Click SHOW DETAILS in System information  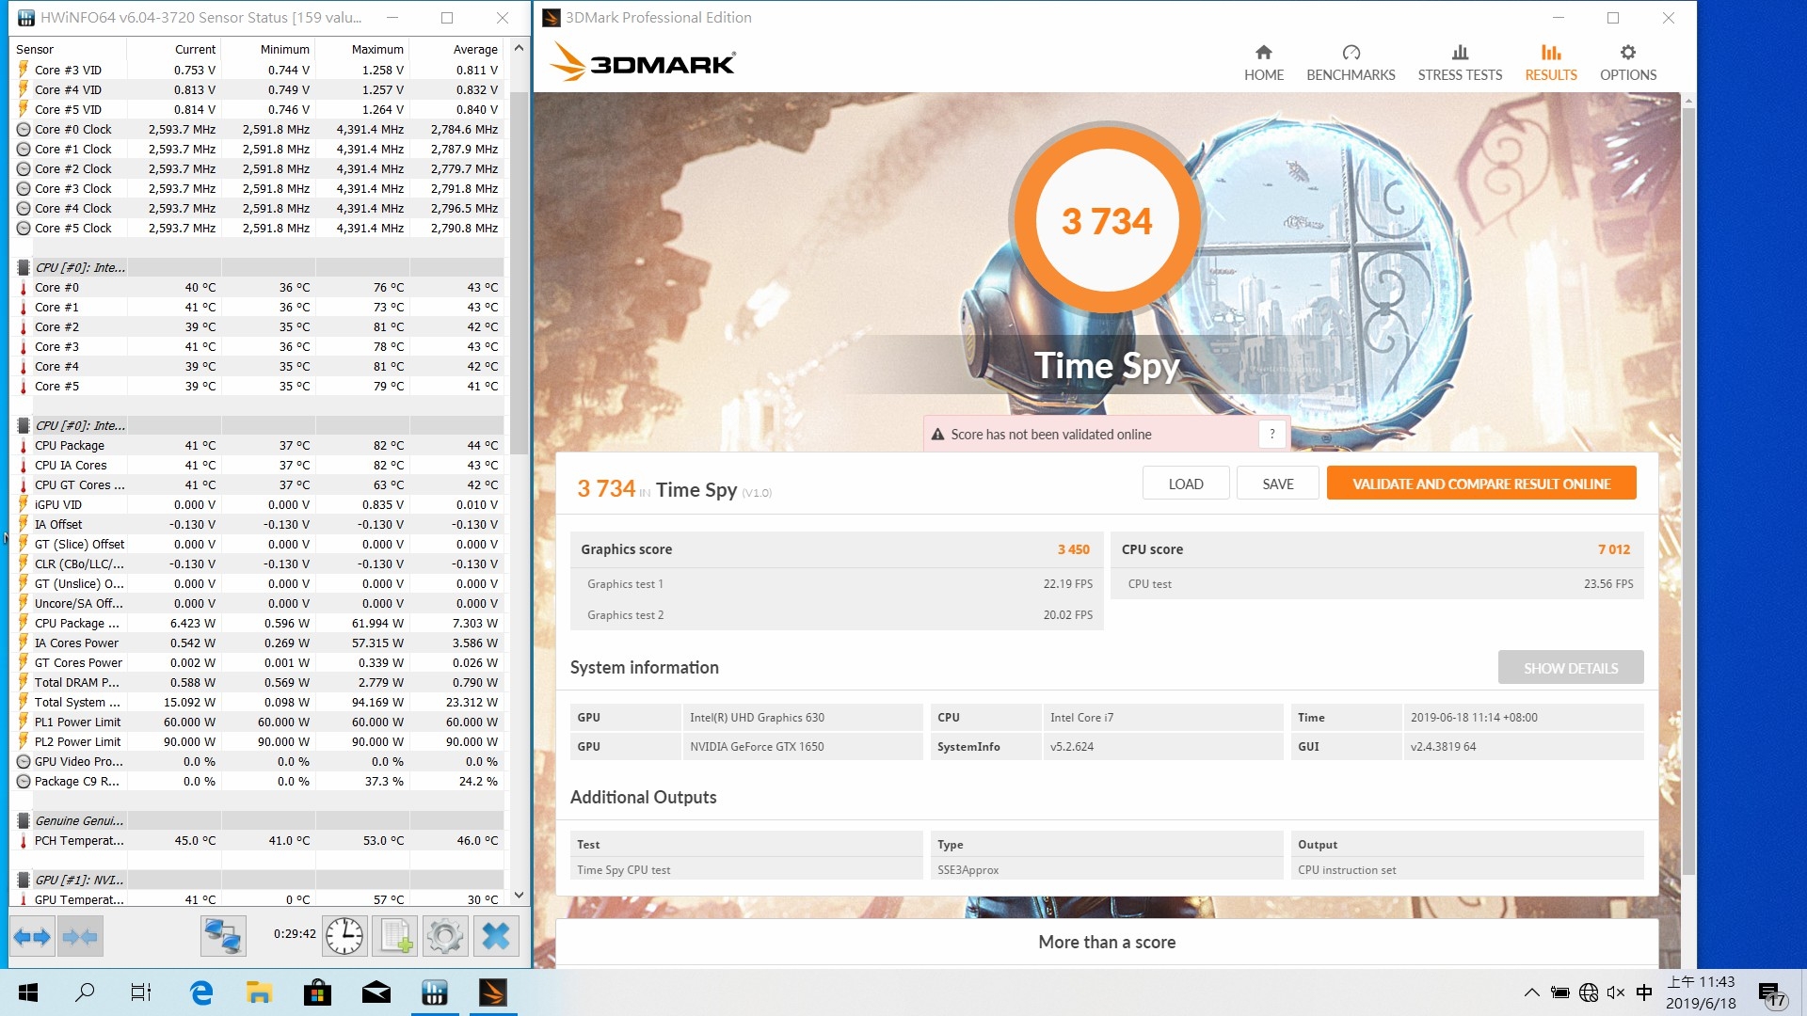click(1571, 668)
